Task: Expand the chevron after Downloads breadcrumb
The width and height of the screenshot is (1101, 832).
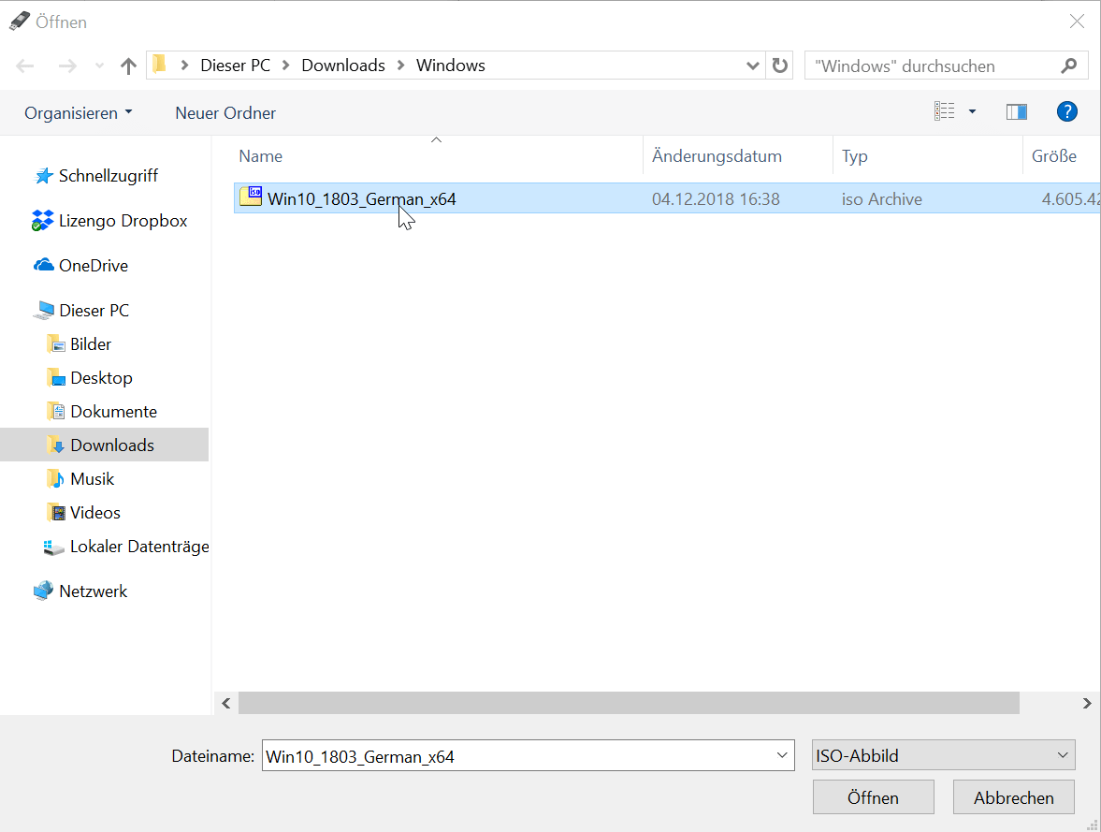Action: [x=401, y=66]
